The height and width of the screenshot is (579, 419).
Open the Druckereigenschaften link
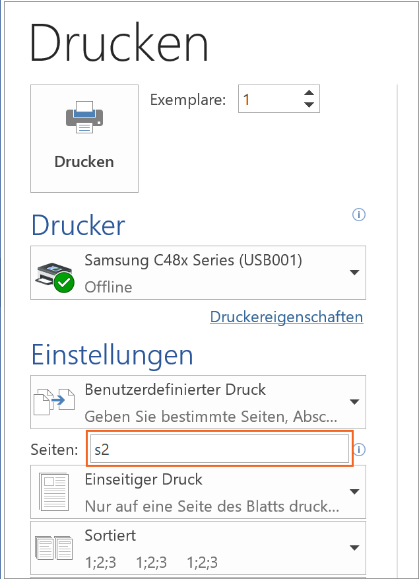point(286,318)
